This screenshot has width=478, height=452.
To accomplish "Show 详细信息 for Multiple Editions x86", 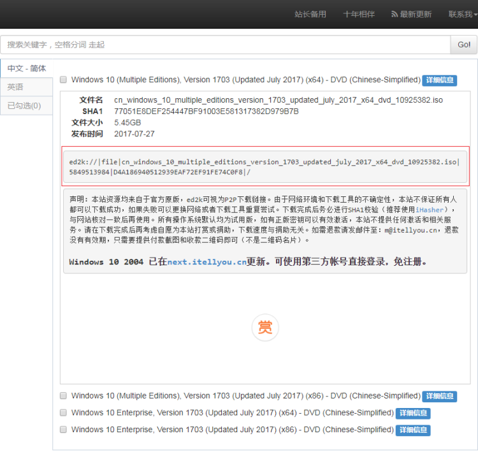I will coord(439,396).
